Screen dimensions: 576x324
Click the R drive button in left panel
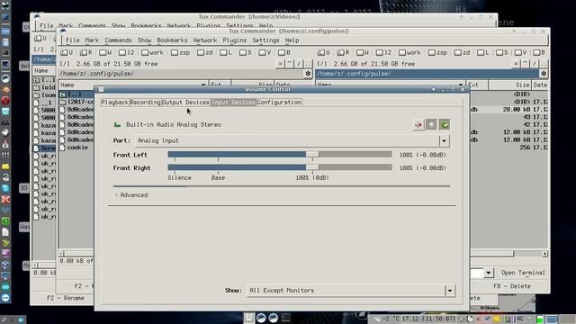click(86, 52)
